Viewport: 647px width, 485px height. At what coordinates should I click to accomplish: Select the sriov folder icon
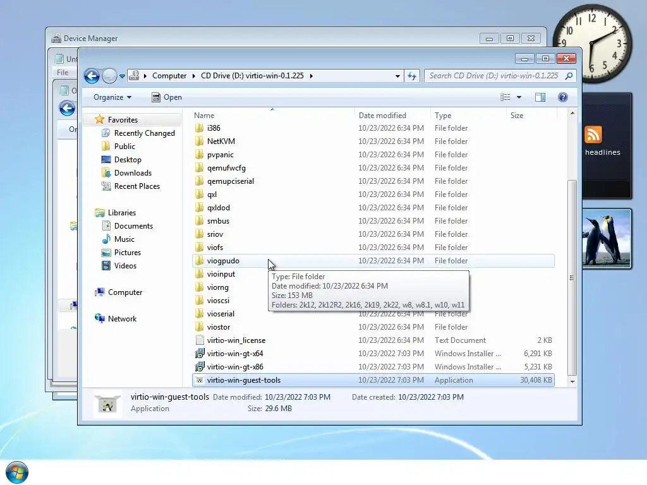click(199, 234)
